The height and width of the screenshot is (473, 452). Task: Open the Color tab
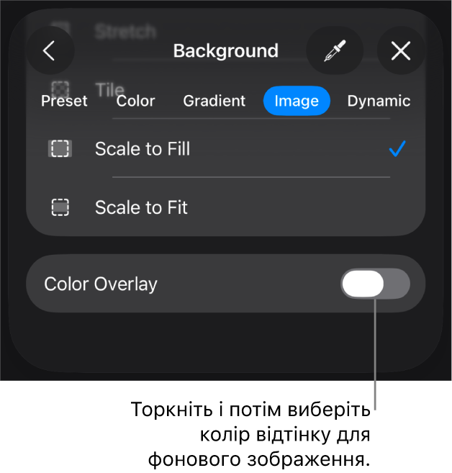135,102
